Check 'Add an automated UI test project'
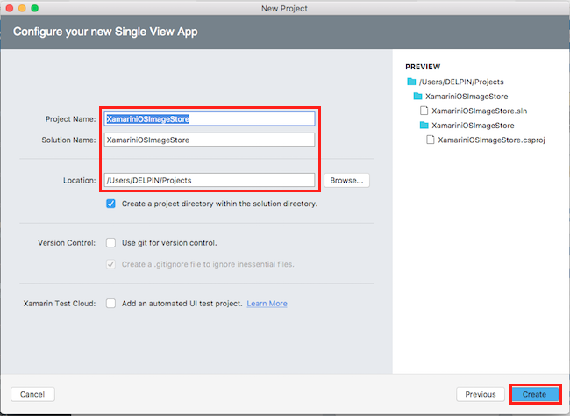570x416 pixels. pos(110,303)
